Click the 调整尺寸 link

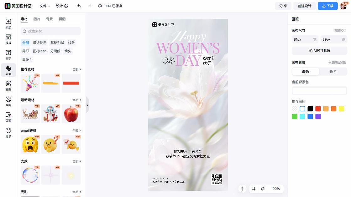point(340,30)
